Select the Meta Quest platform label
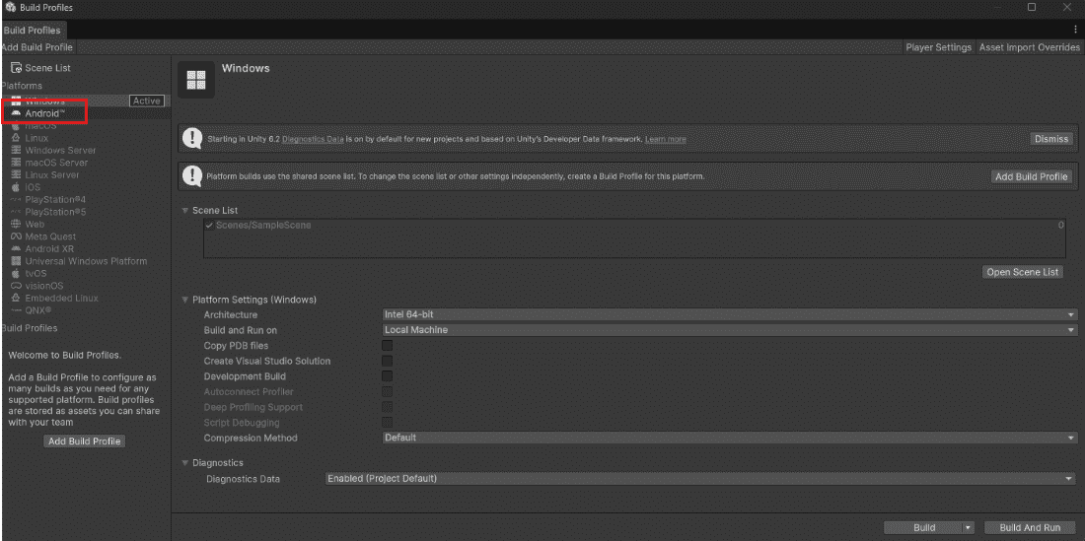Image resolution: width=1085 pixels, height=541 pixels. 50,237
